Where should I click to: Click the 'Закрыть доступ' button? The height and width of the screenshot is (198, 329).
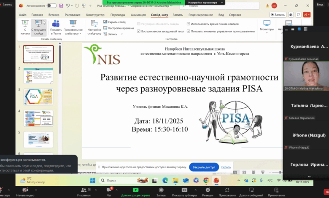[x=204, y=167]
